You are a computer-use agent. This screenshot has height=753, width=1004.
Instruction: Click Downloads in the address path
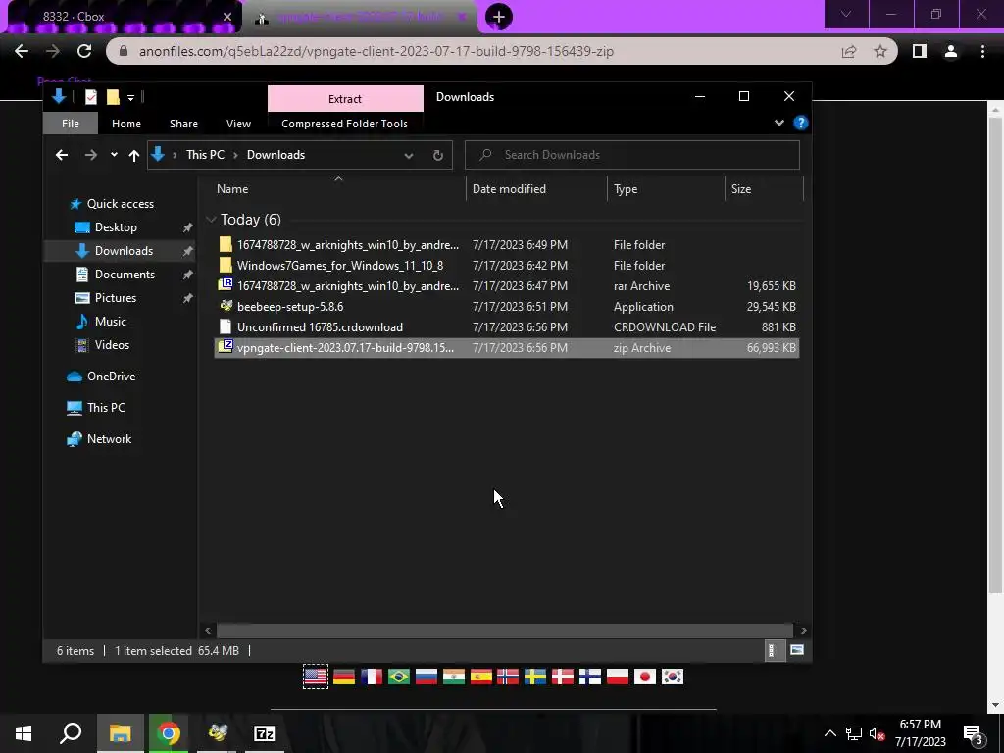coord(276,155)
